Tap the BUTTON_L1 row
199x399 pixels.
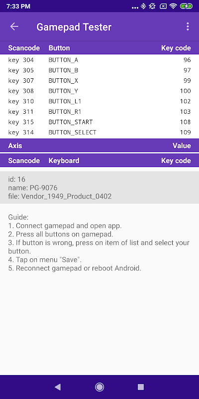point(99,101)
